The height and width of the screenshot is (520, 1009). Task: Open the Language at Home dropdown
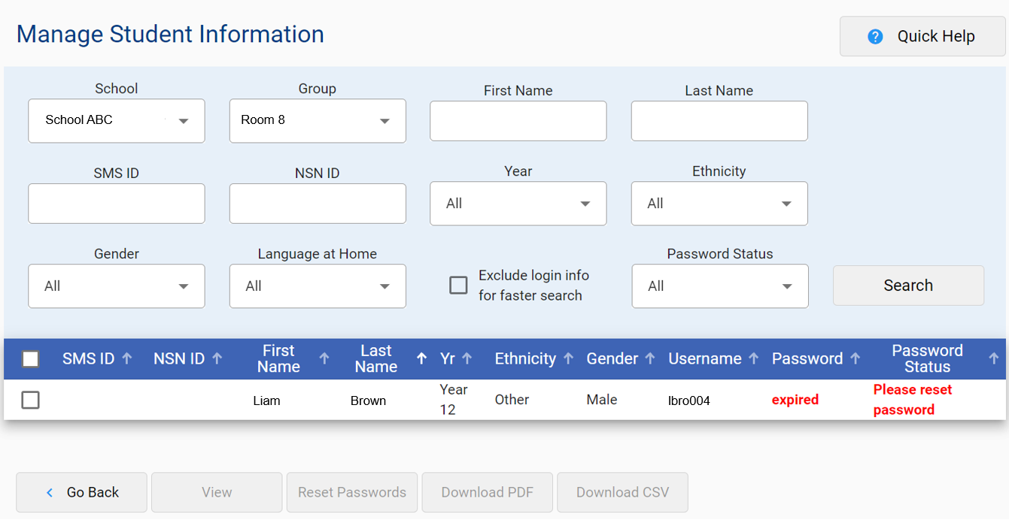(x=317, y=286)
